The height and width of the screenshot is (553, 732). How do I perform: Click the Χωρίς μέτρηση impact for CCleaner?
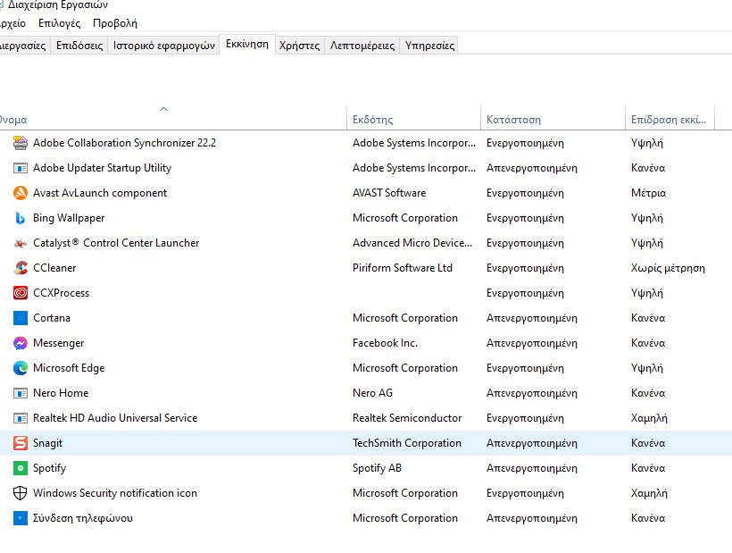coord(668,268)
